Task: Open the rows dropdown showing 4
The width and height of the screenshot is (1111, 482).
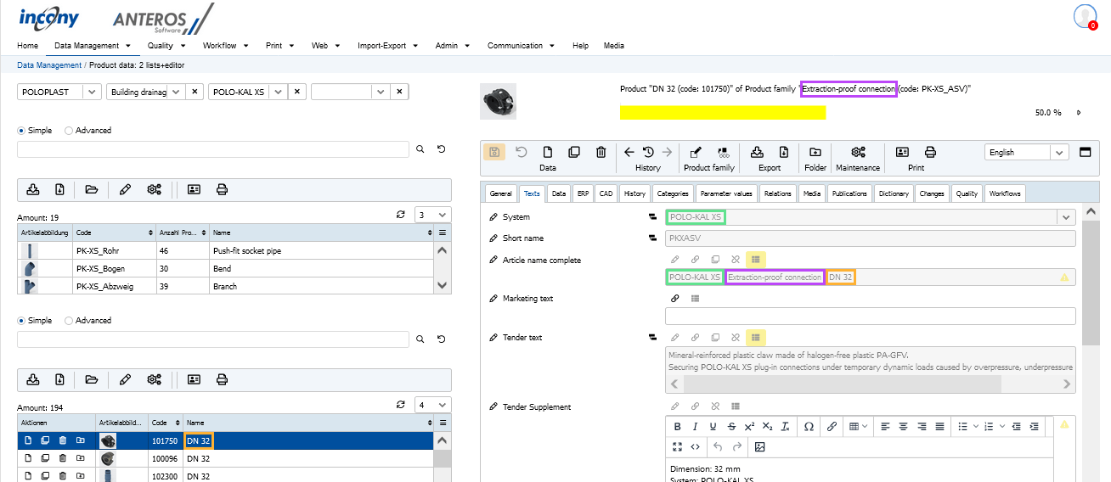Action: tap(443, 406)
